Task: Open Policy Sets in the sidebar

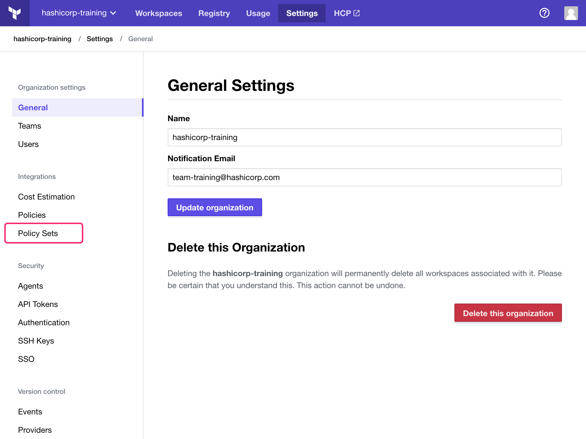Action: coord(38,233)
